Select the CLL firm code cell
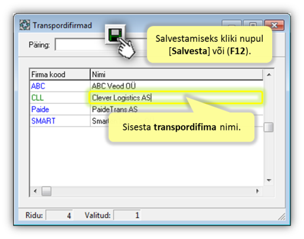 tap(60, 98)
